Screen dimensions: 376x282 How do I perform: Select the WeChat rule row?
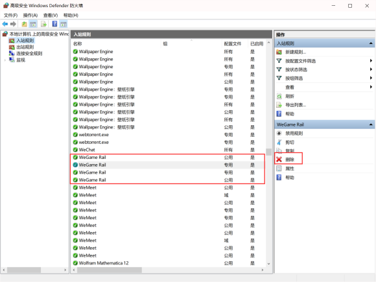(169, 150)
